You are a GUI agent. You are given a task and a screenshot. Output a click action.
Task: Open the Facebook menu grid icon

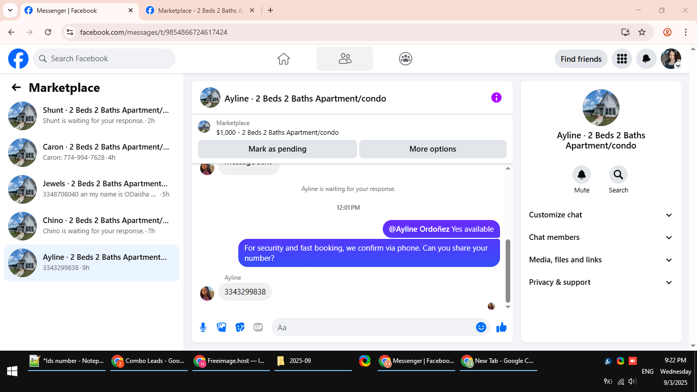click(x=621, y=59)
